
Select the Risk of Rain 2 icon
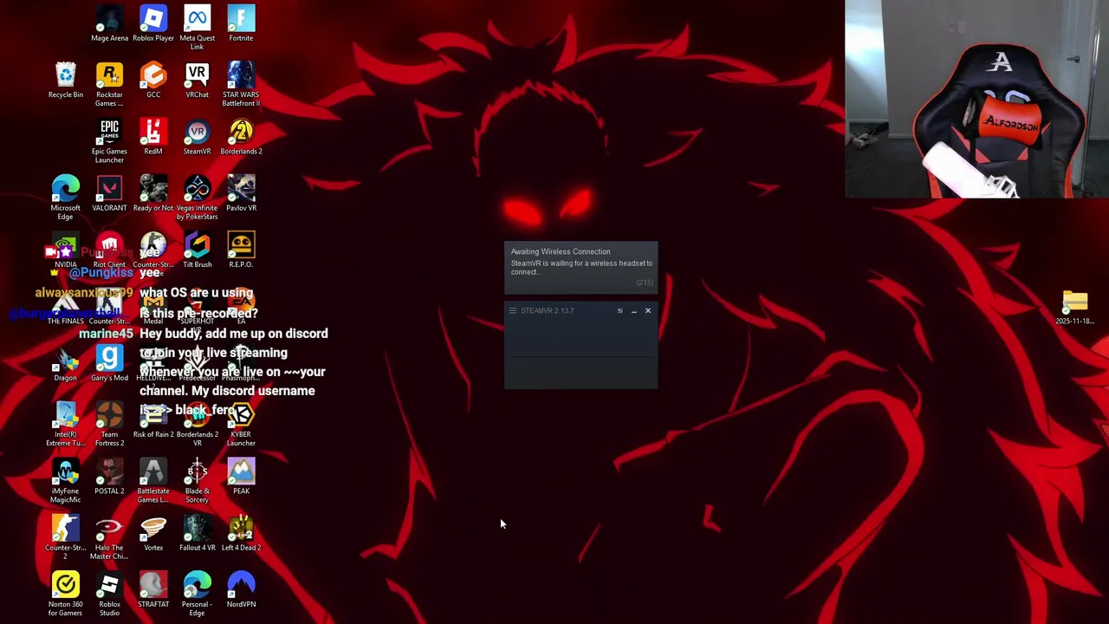coord(153,419)
